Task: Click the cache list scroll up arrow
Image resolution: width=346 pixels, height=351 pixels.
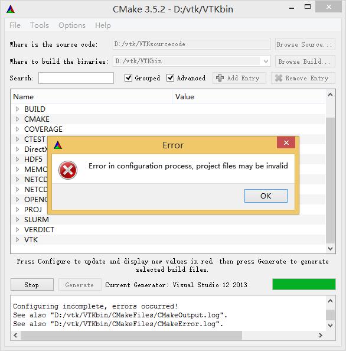Action: coord(330,95)
